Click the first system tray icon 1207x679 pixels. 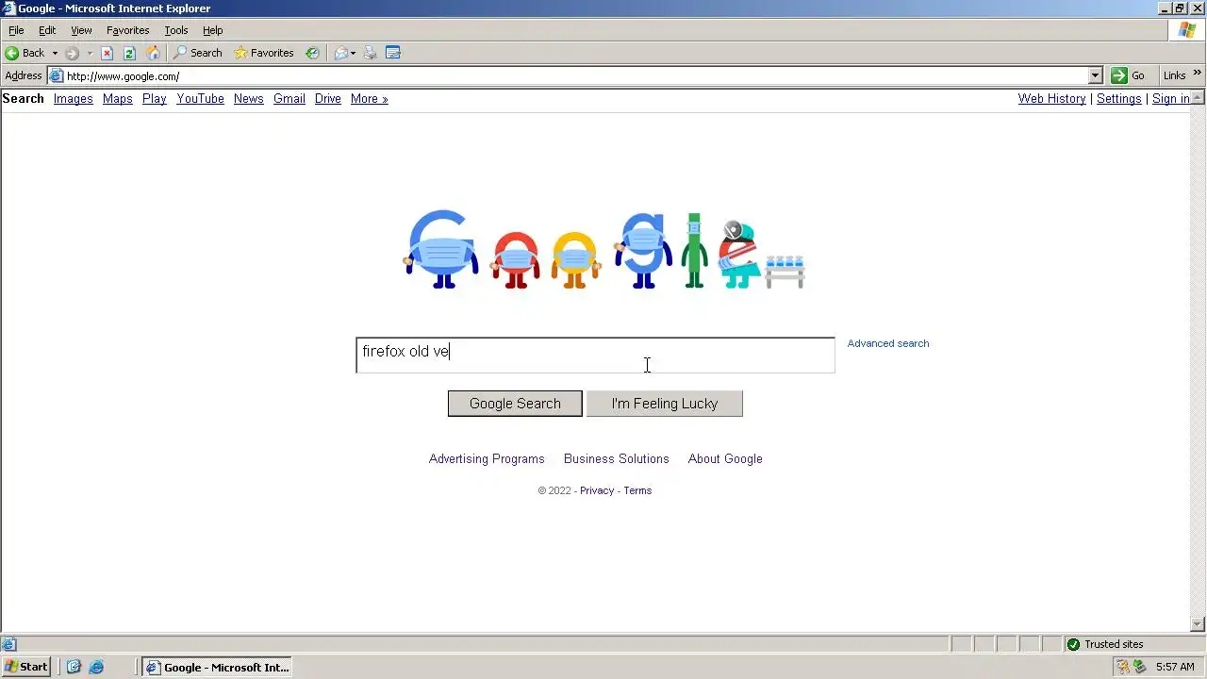click(1123, 667)
